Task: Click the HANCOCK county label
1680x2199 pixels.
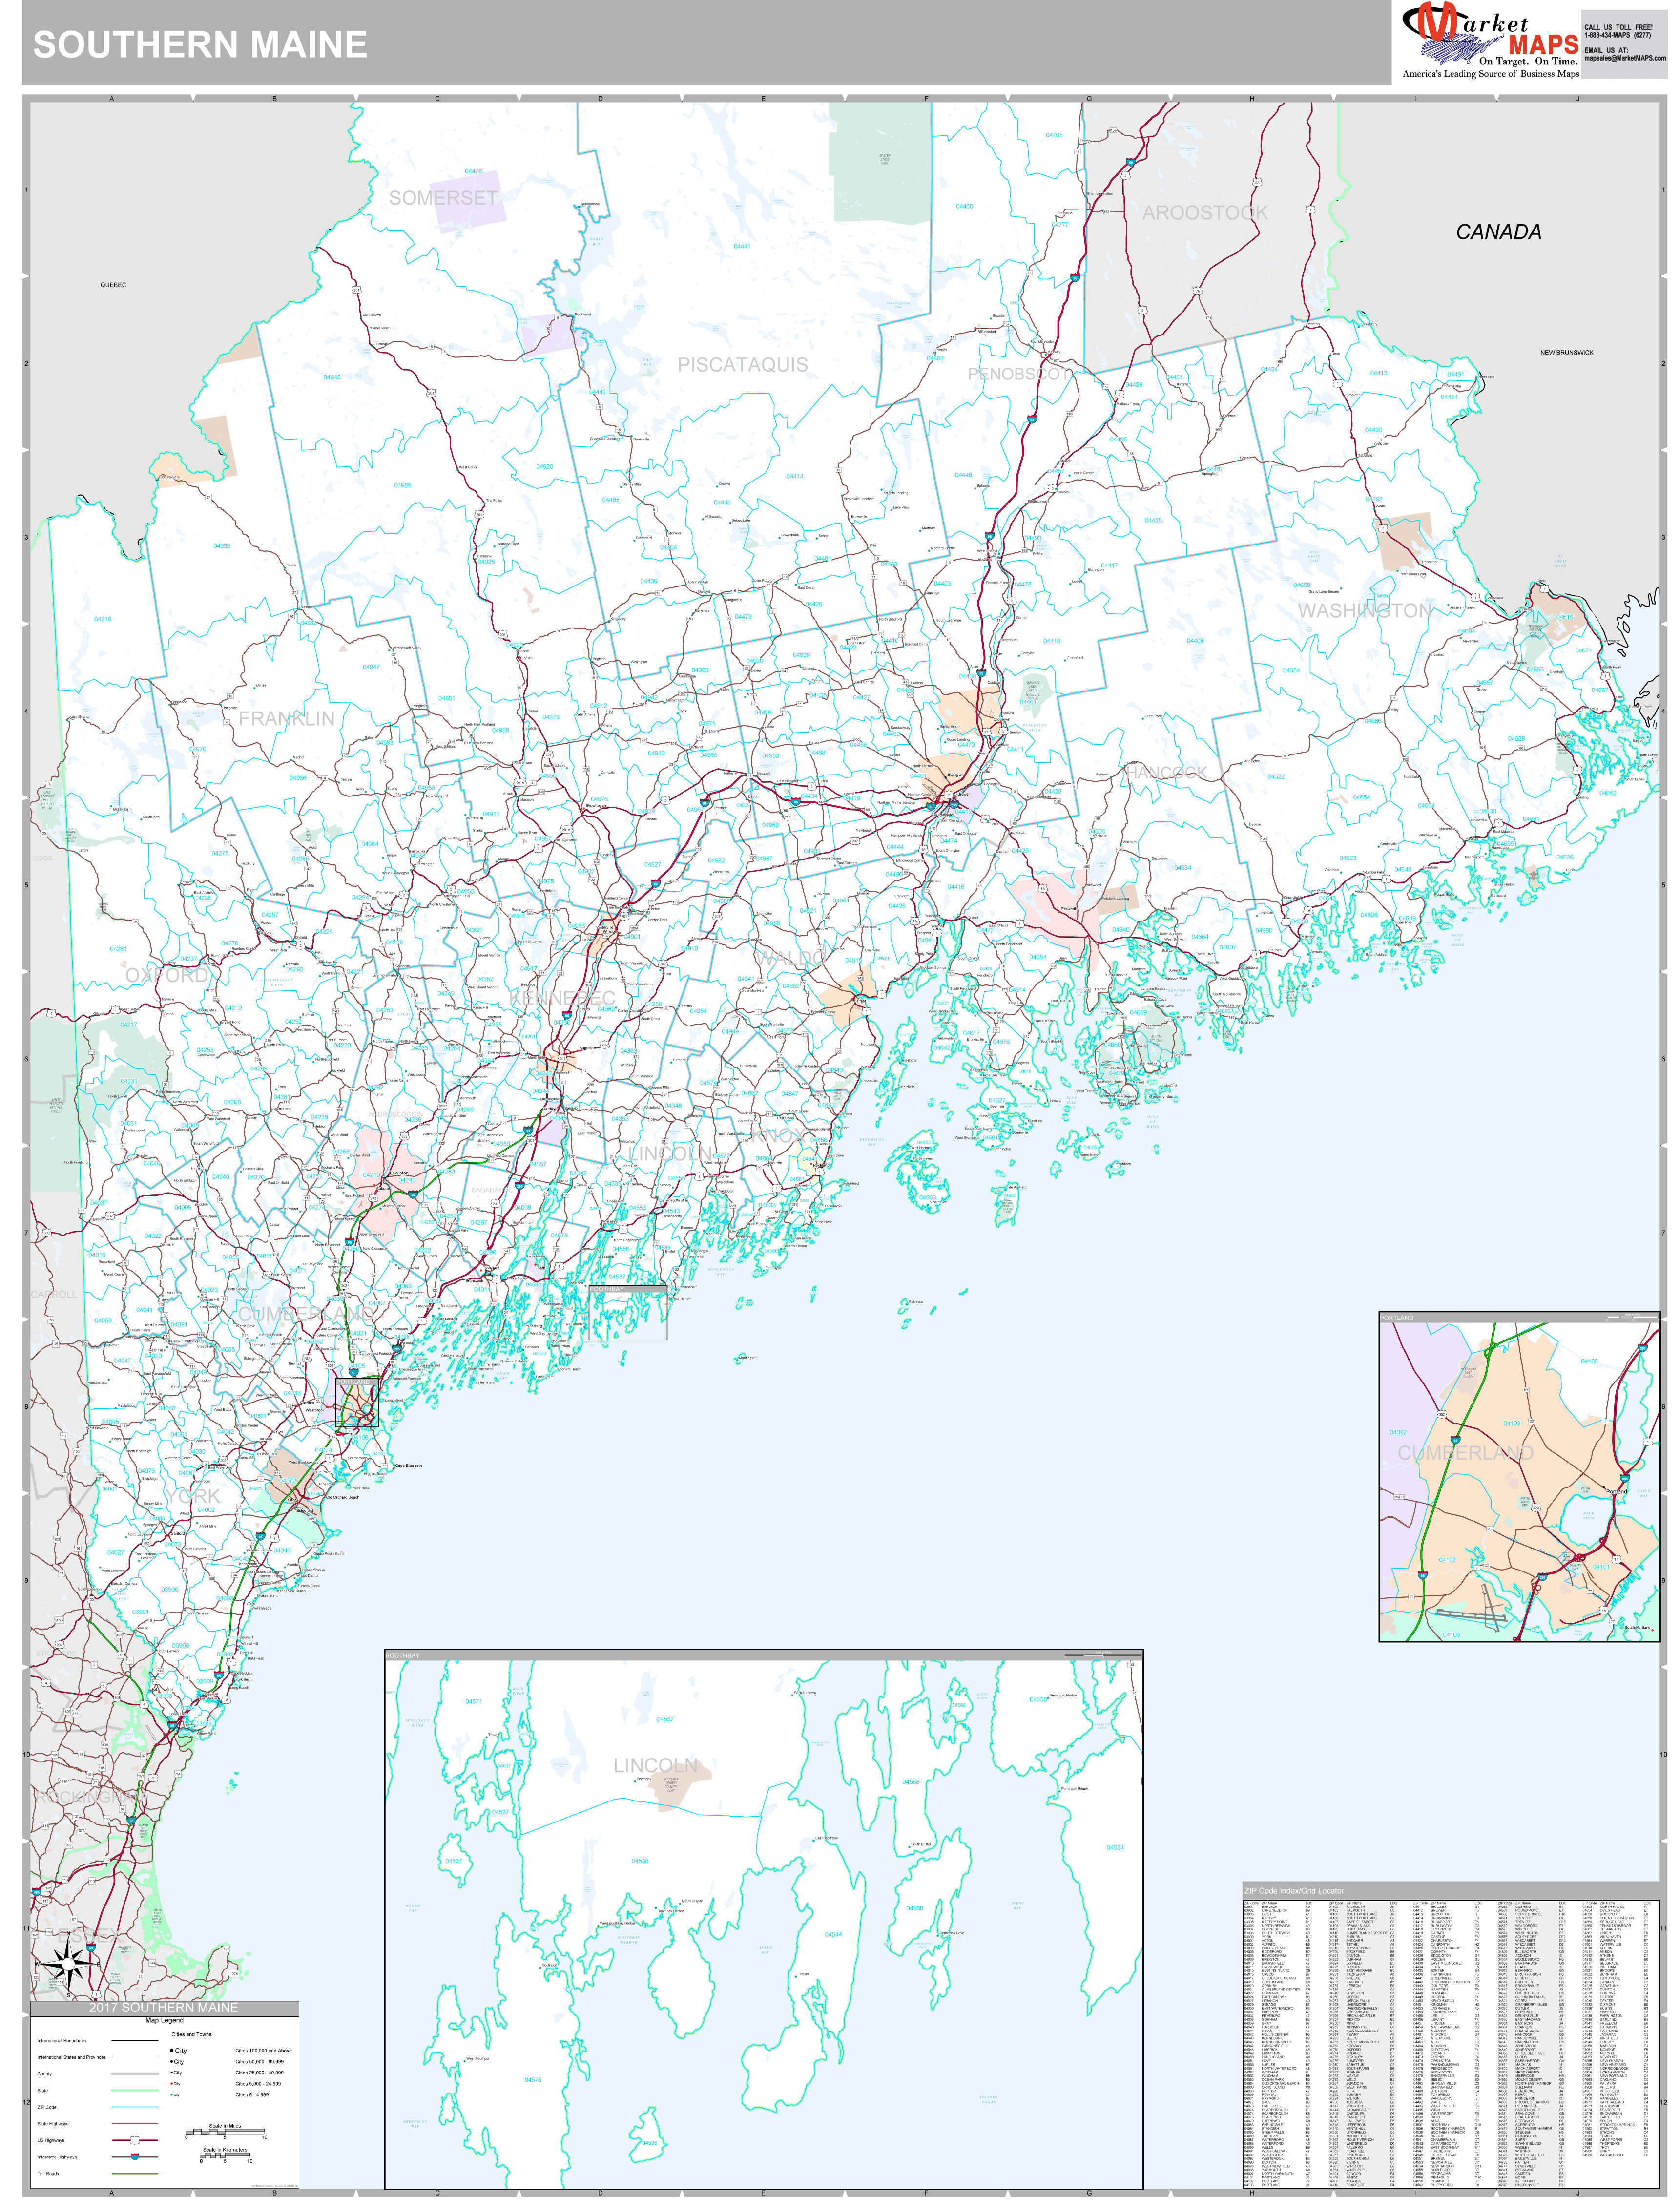Action: [x=1166, y=772]
